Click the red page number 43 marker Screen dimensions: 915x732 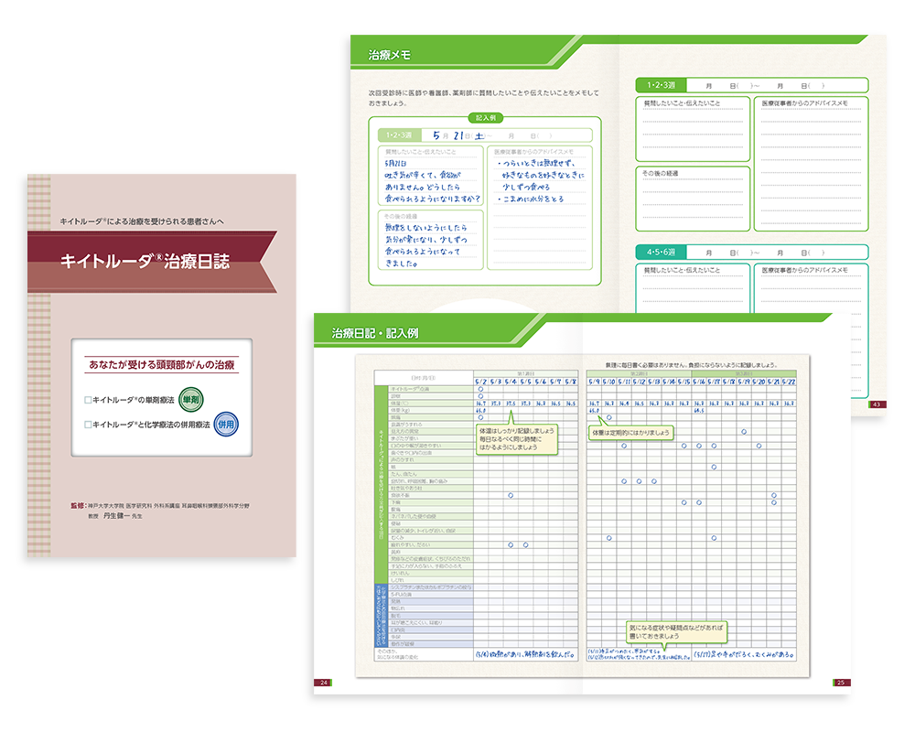pos(877,404)
